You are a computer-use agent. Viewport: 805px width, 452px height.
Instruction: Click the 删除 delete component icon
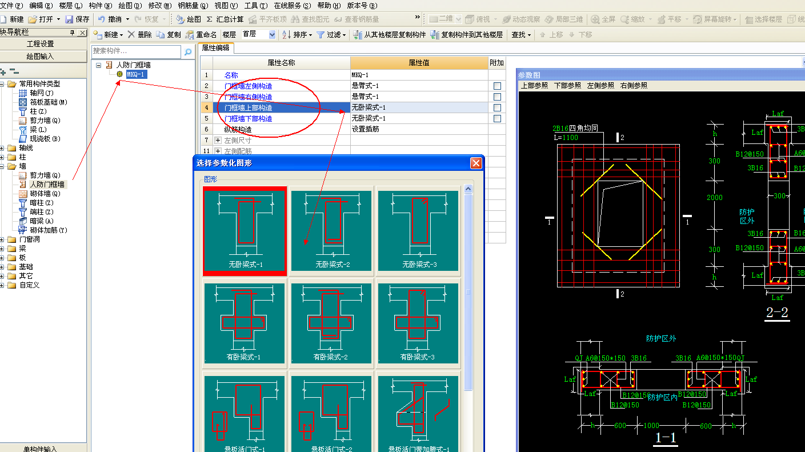(x=131, y=34)
